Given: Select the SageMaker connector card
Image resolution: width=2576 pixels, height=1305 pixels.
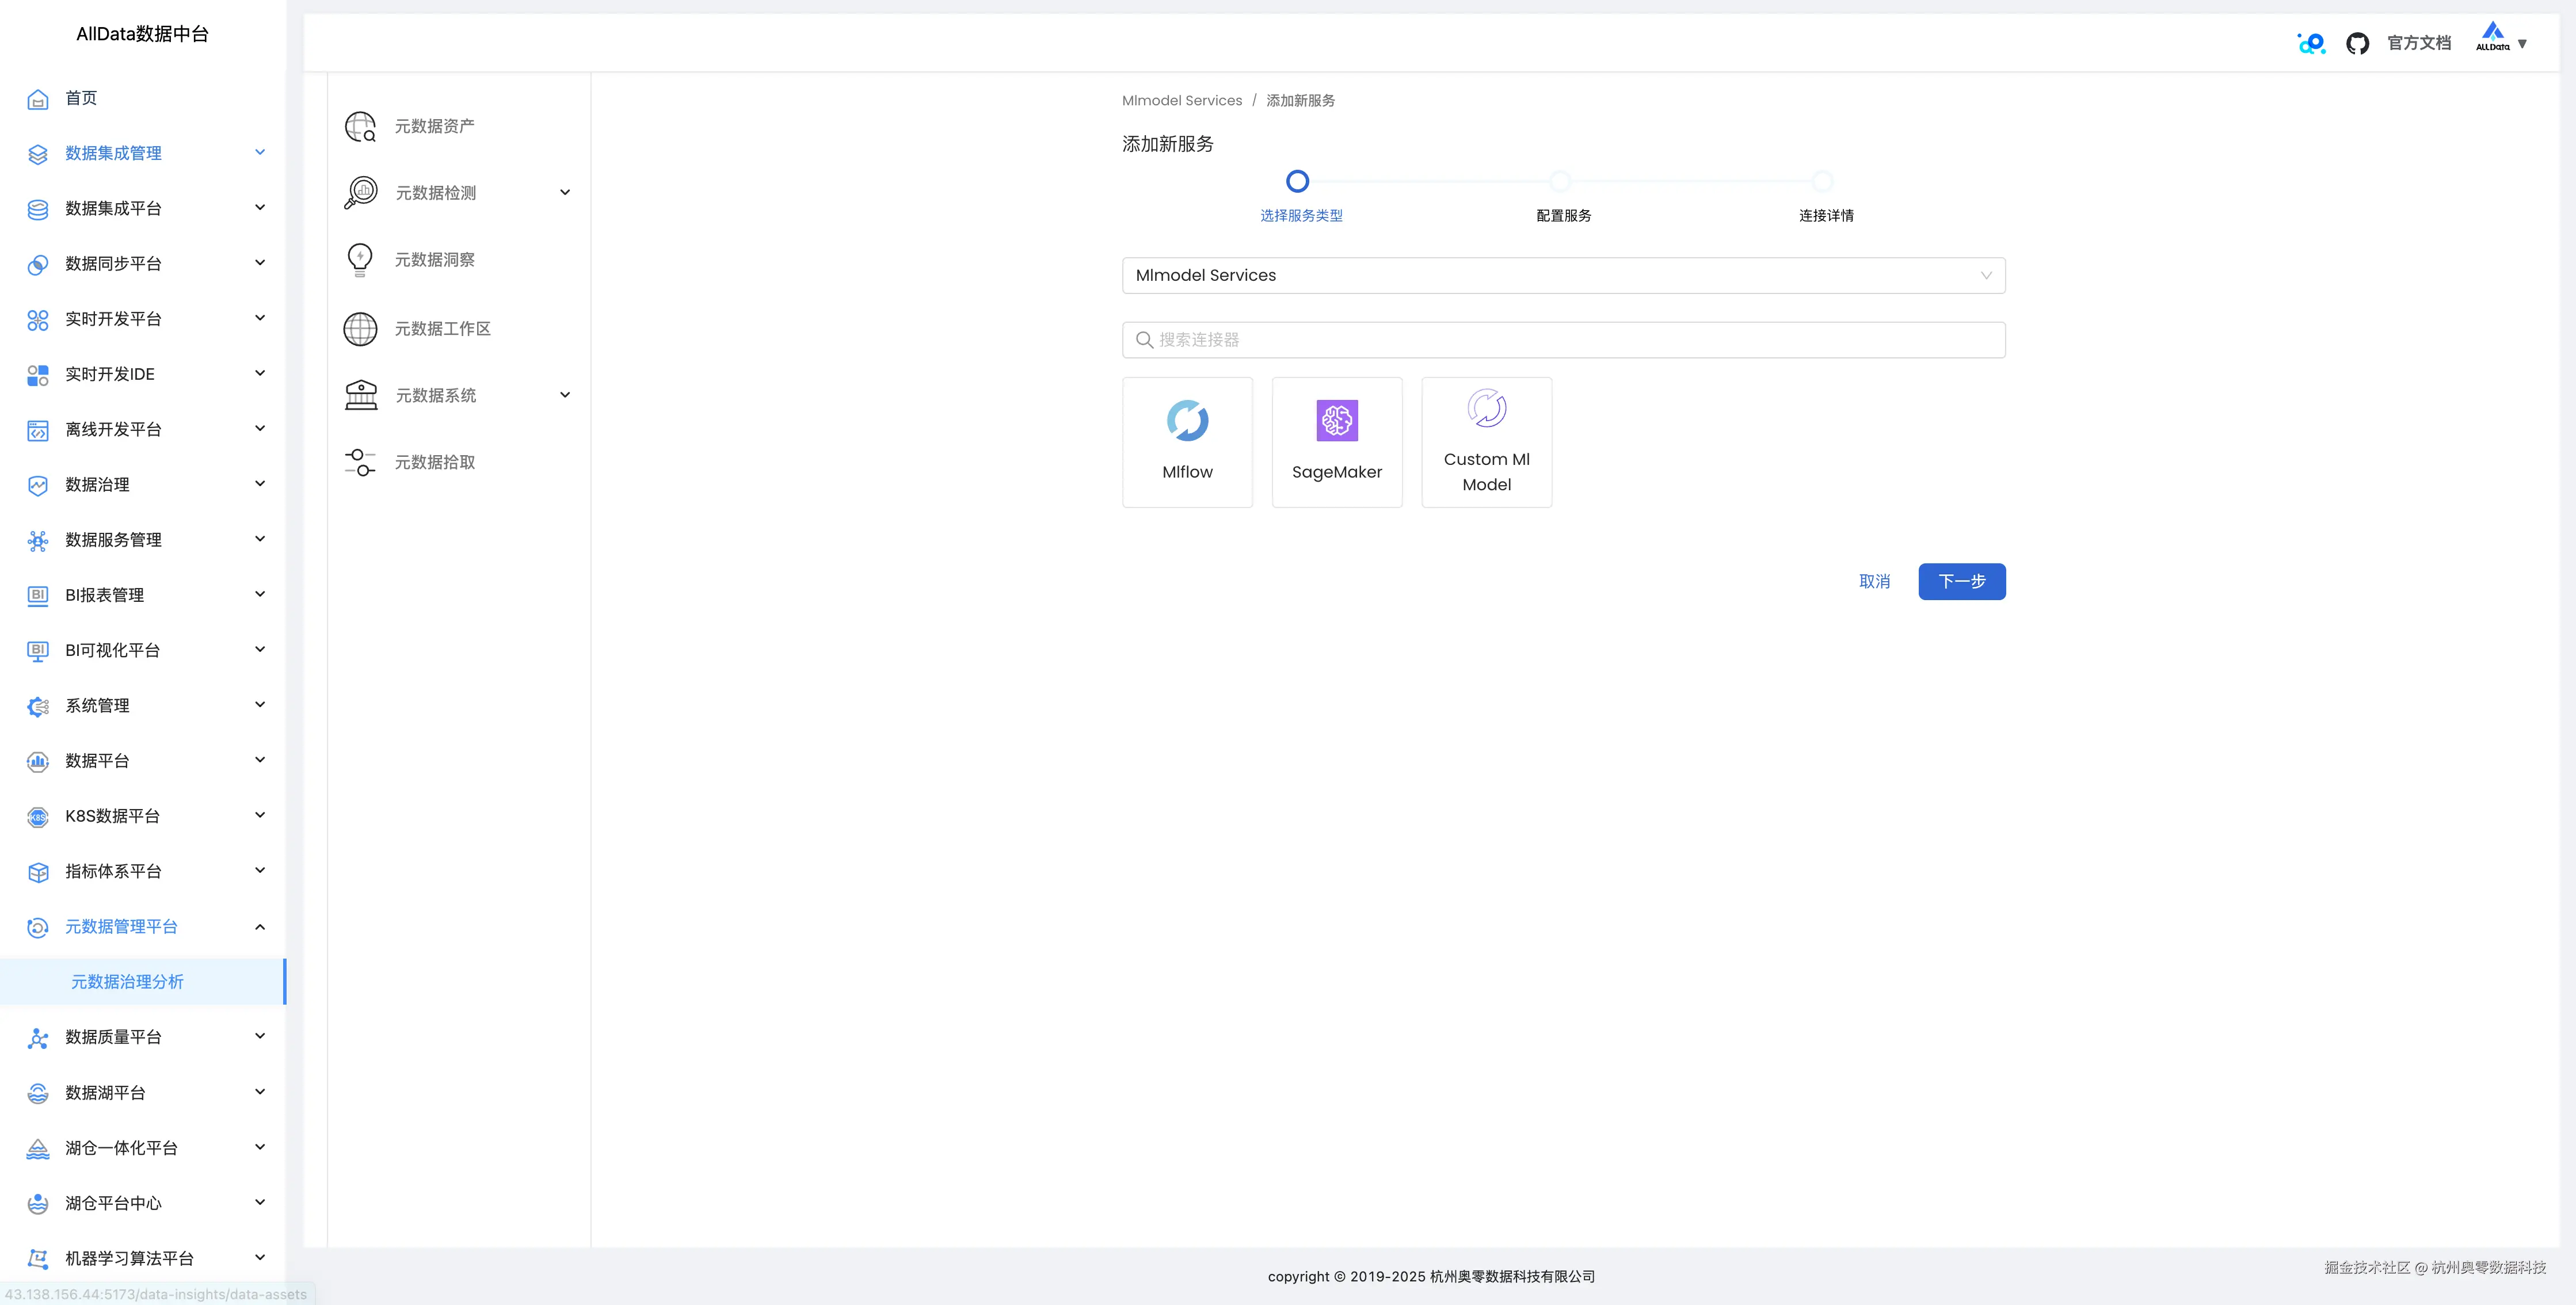Looking at the screenshot, I should [x=1336, y=442].
